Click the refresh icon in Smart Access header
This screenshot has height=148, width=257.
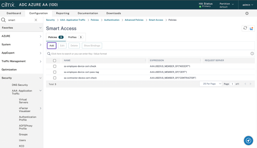pos(245,28)
